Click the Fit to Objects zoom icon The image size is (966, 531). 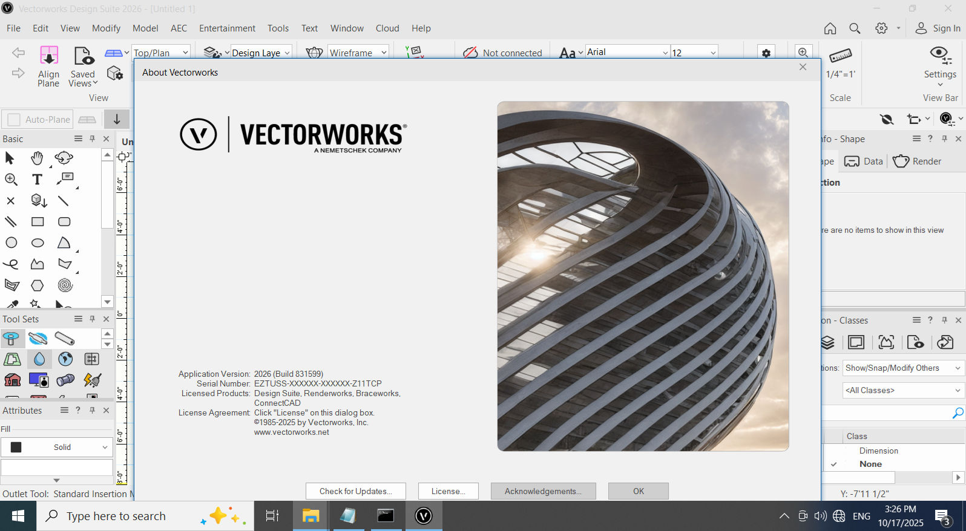point(803,53)
